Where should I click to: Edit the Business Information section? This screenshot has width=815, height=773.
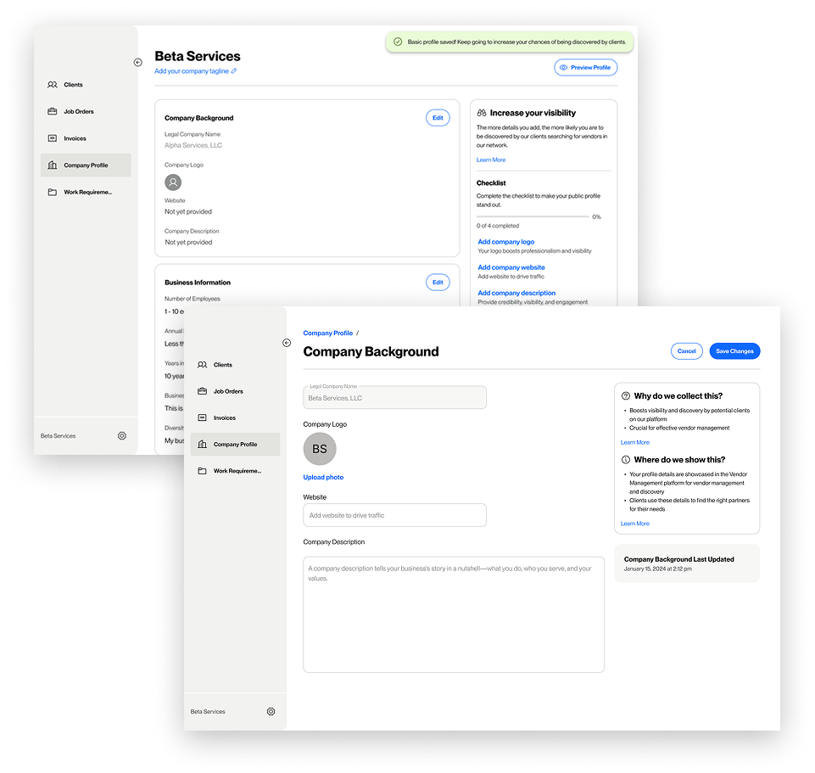point(438,282)
